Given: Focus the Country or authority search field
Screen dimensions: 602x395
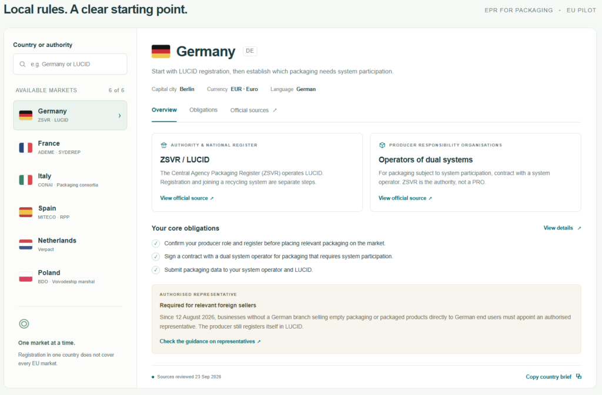Looking at the screenshot, I should [x=70, y=64].
